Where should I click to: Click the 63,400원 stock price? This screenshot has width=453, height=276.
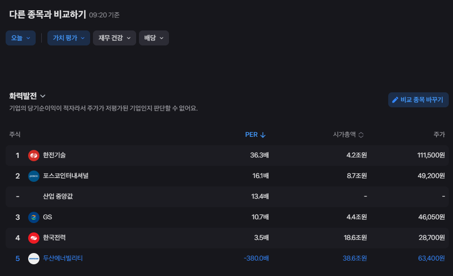click(431, 258)
